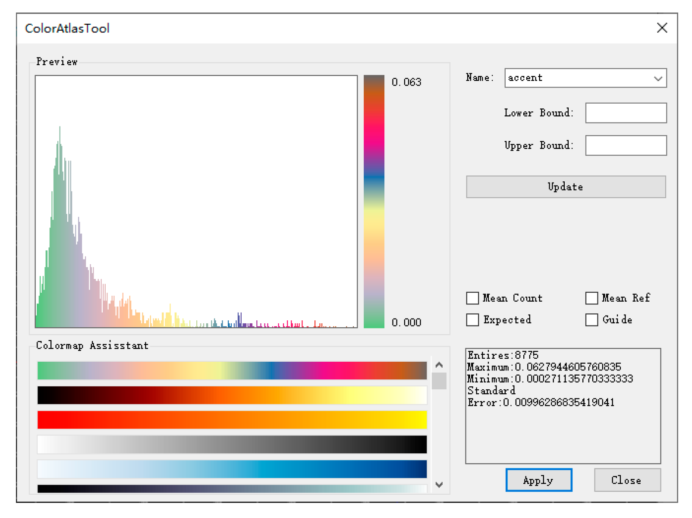Image resolution: width=692 pixels, height=518 pixels.
Task: Enable the Mean Count checkbox
Action: point(472,298)
